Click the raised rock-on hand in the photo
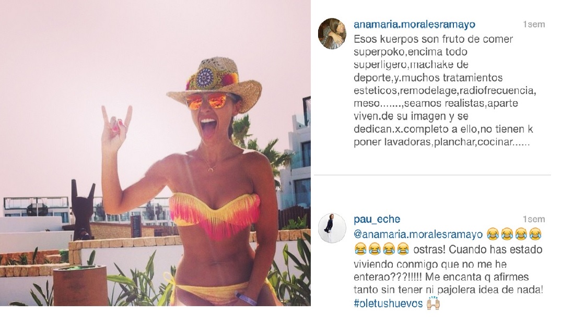Viewport: 561px width, 325px height. coord(115,127)
